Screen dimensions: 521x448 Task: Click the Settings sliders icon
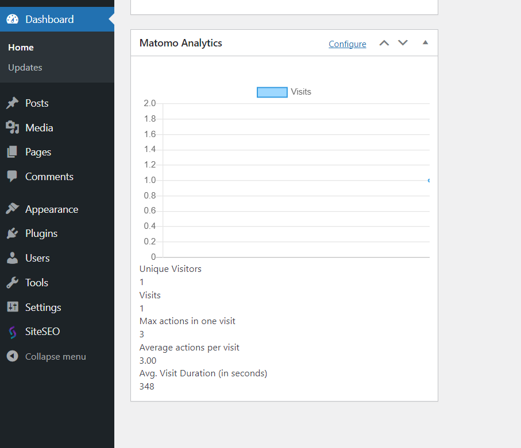(x=13, y=307)
